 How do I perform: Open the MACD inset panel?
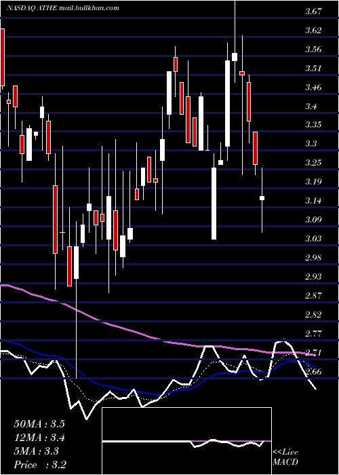tap(186, 441)
